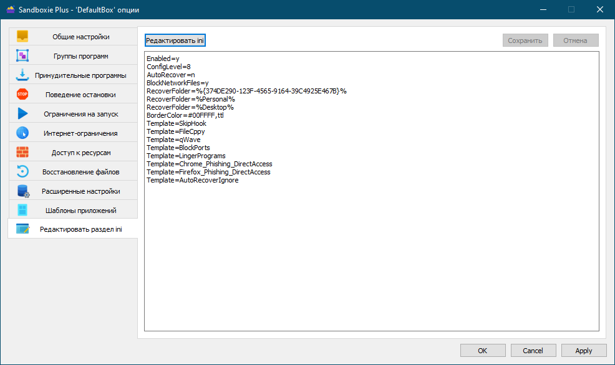Click the RecoverFolder GUID 374DE290 line
The height and width of the screenshot is (365, 615).
click(246, 91)
